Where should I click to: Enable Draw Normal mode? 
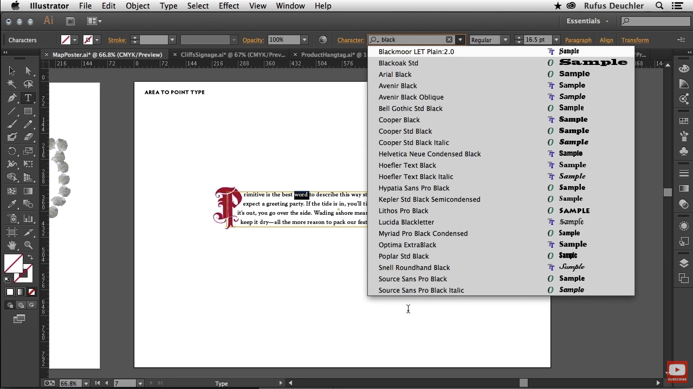tap(10, 305)
